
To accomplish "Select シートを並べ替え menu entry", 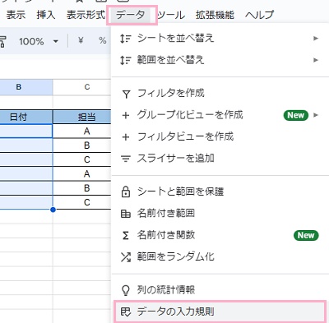I will point(220,39).
